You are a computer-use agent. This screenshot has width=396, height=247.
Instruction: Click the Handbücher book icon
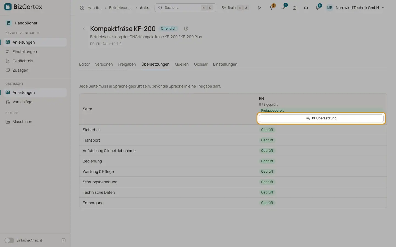click(x=9, y=23)
